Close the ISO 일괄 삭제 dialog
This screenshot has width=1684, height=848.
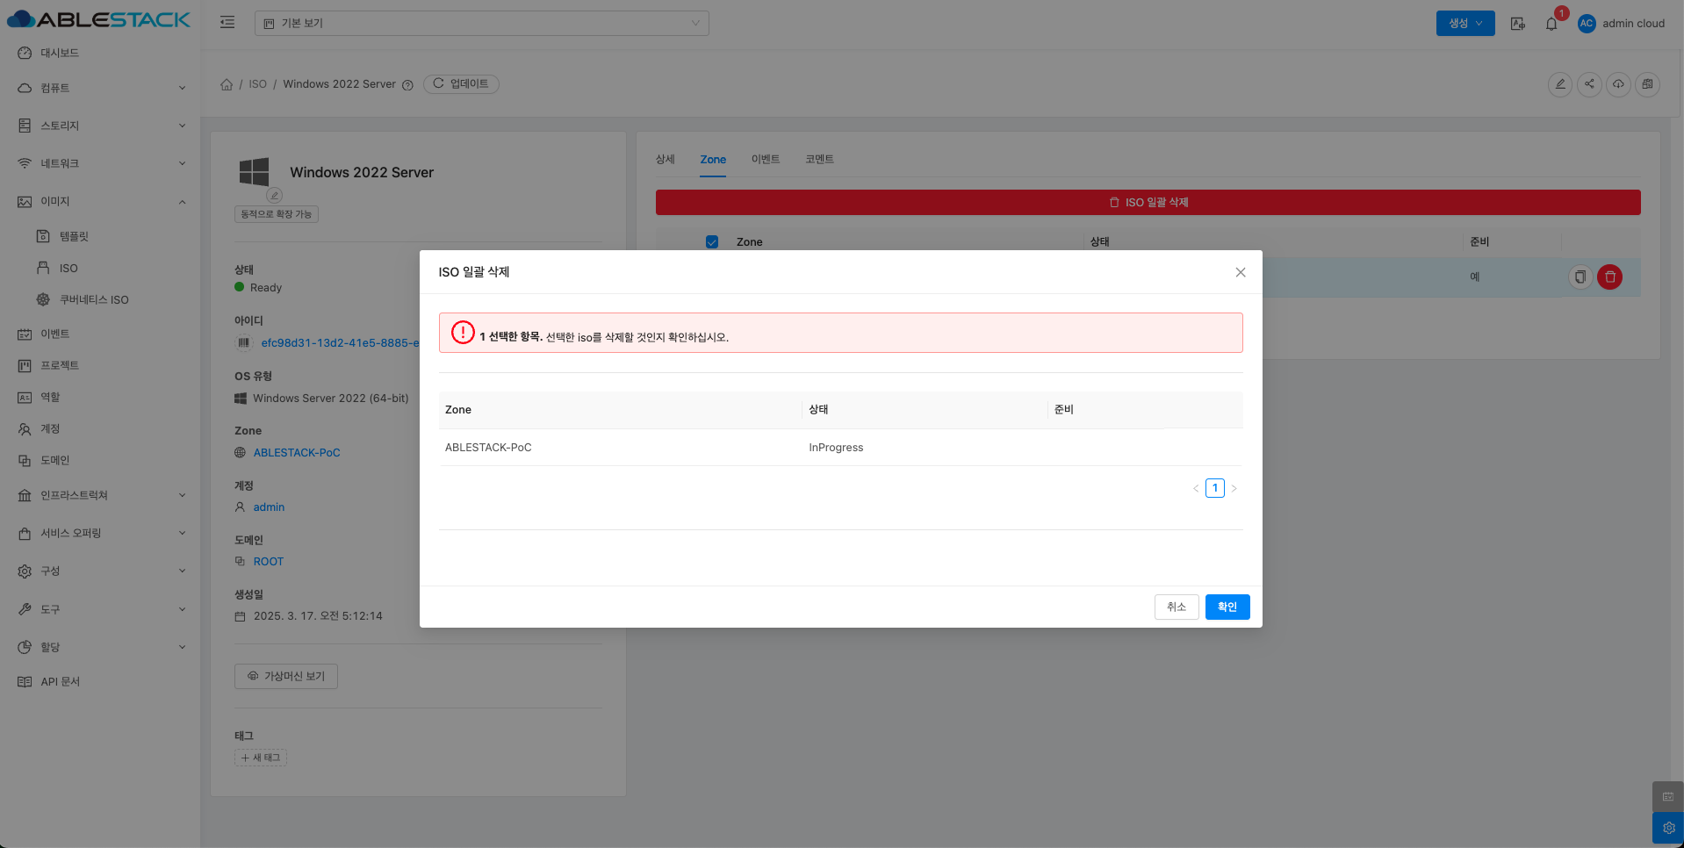tap(1240, 272)
